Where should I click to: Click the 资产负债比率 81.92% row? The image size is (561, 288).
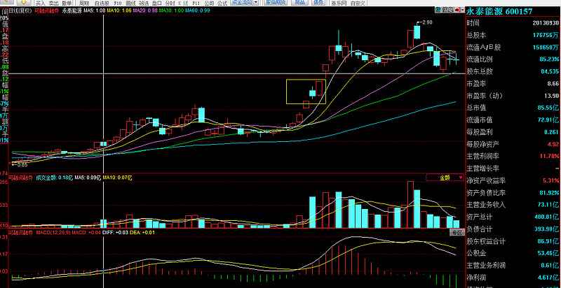pos(513,193)
